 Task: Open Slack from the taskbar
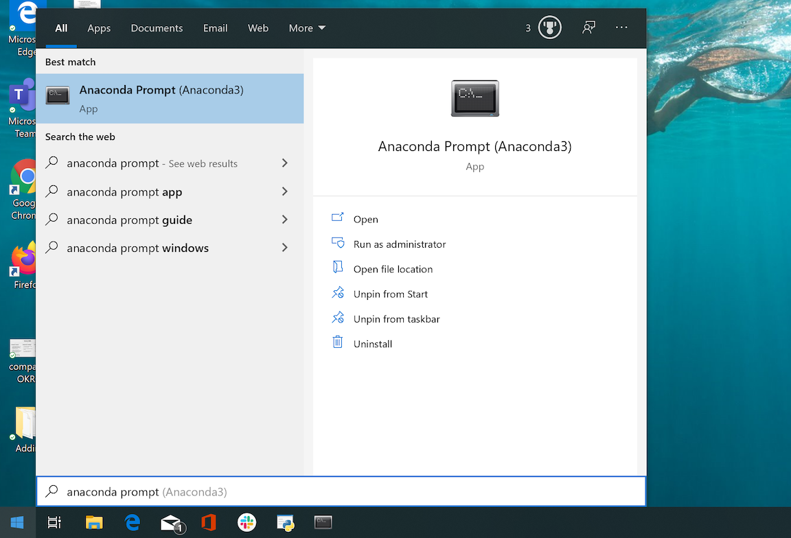click(x=247, y=522)
